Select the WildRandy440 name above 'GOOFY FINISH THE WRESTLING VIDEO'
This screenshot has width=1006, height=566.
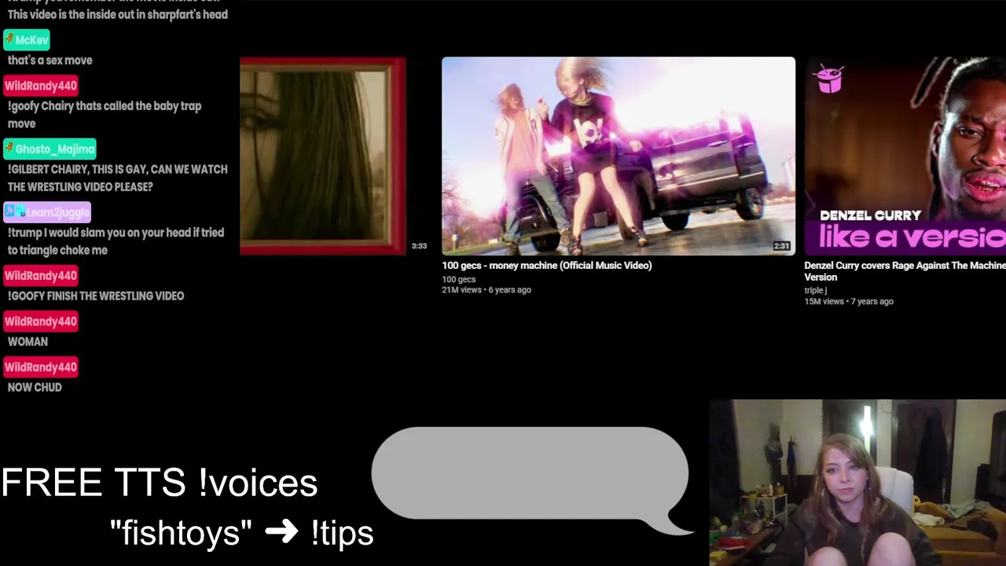[41, 276]
